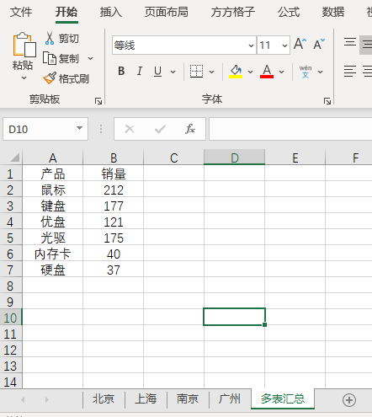Select column C header
This screenshot has height=417, width=372.
click(x=174, y=158)
